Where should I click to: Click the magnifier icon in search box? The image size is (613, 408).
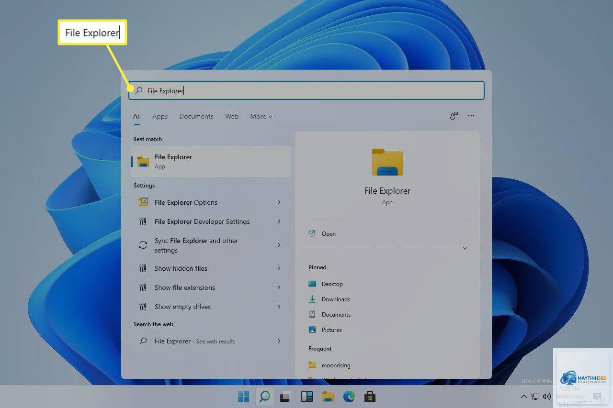(x=139, y=90)
